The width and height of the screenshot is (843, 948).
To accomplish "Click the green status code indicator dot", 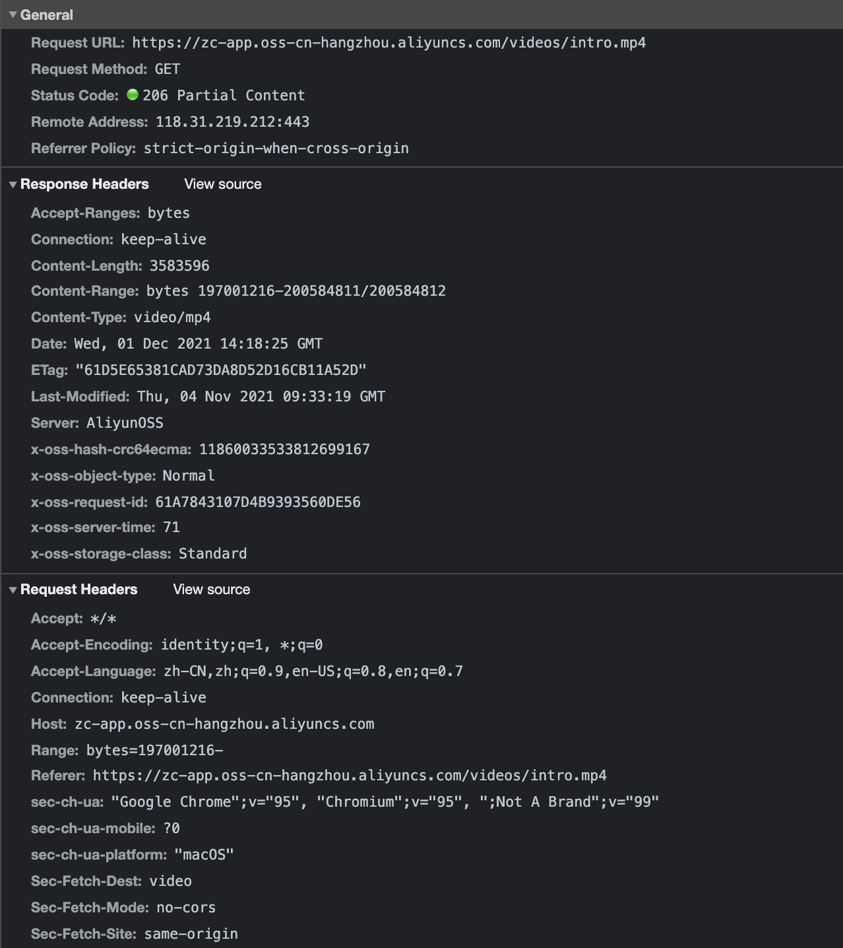I will (133, 95).
